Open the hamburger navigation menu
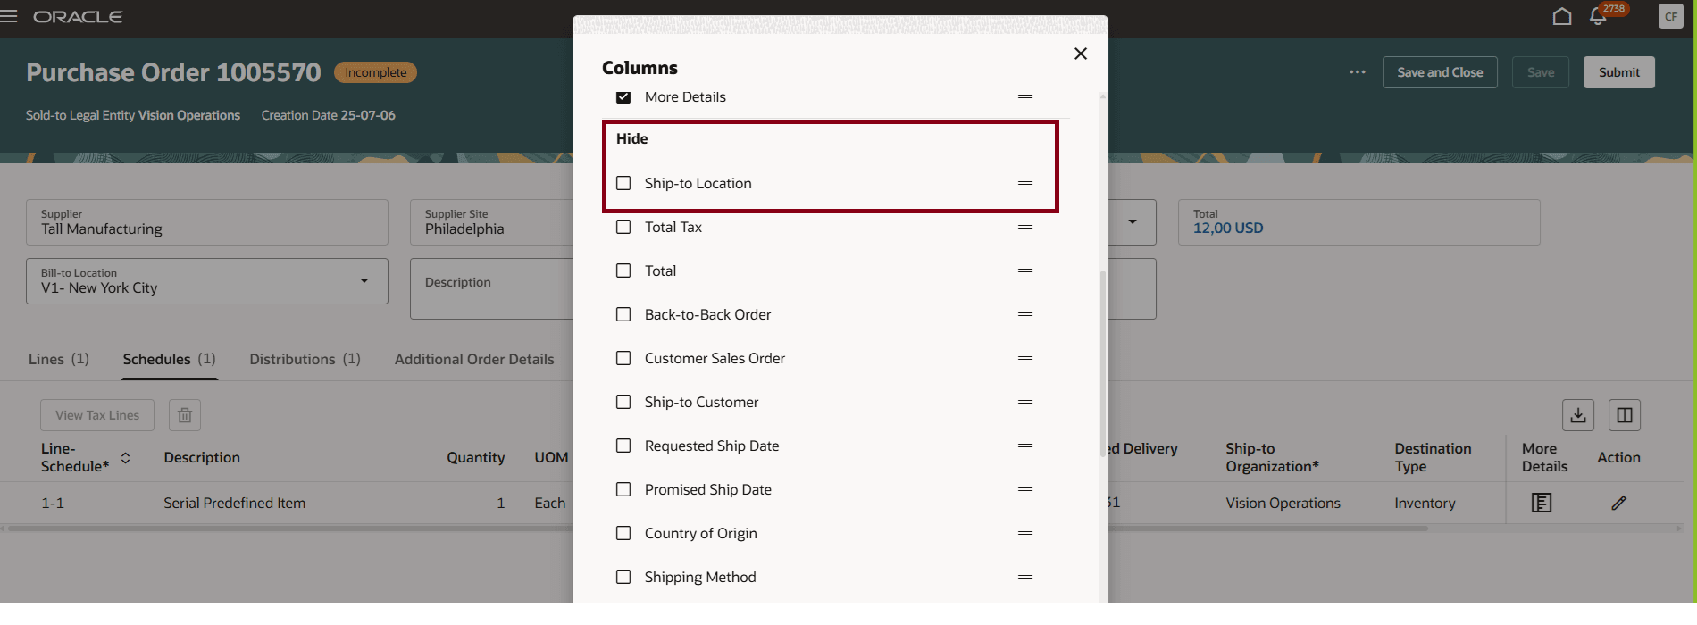Image resolution: width=1697 pixels, height=625 pixels. click(10, 17)
